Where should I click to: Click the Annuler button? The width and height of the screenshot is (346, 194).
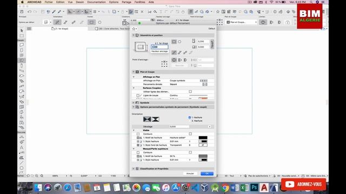[x=190, y=174]
